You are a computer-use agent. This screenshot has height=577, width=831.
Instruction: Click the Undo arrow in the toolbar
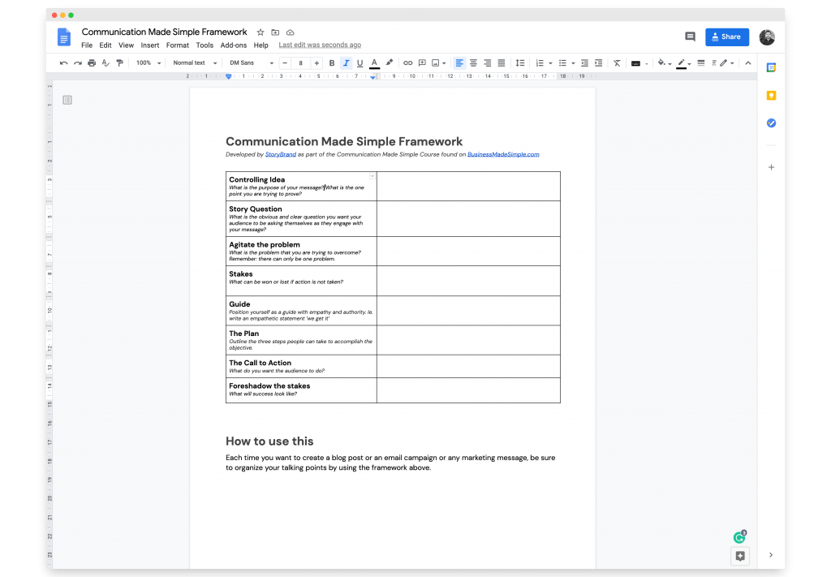point(63,63)
